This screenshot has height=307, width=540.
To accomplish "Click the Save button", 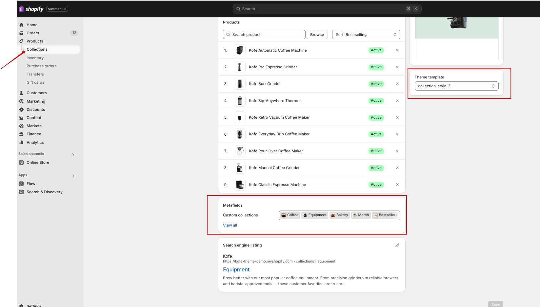I will click(x=495, y=304).
